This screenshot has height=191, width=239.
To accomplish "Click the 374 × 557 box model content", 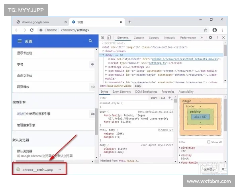I will click(x=200, y=117).
